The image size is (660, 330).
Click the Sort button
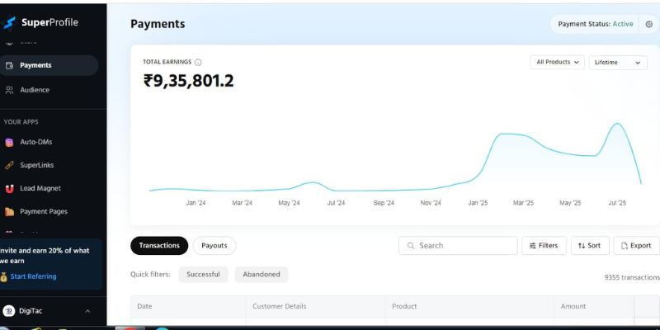589,246
